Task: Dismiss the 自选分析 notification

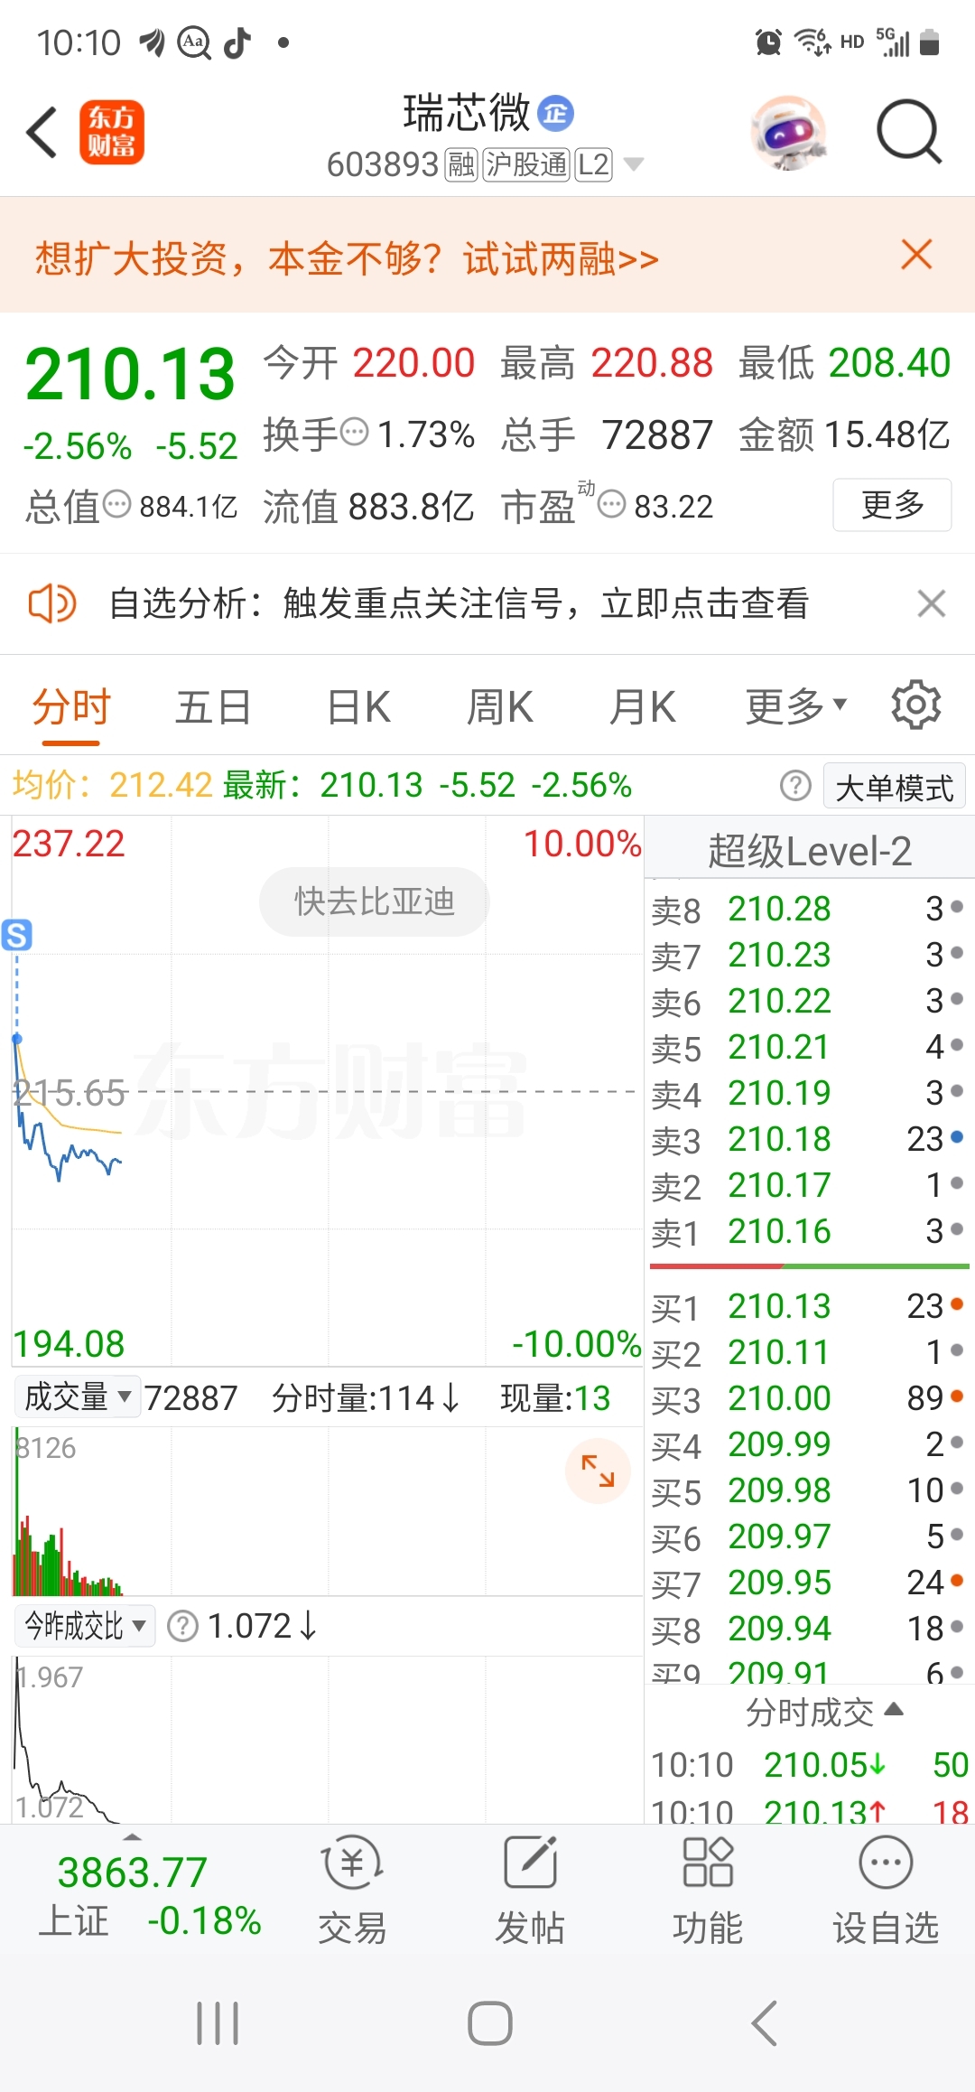Action: coord(931,603)
